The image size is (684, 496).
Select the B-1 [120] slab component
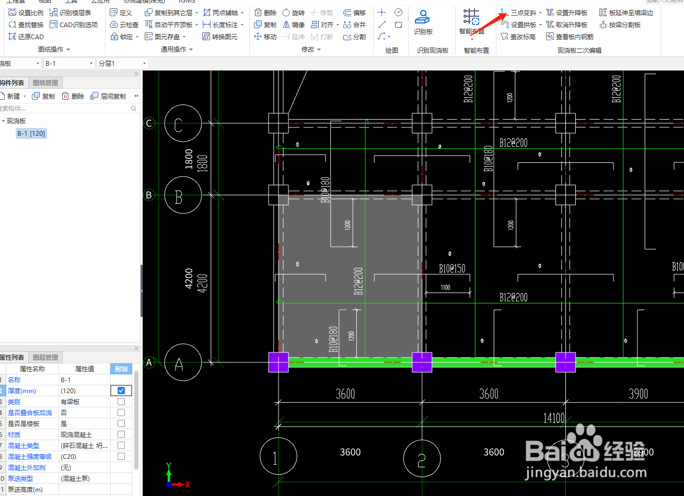click(x=31, y=134)
